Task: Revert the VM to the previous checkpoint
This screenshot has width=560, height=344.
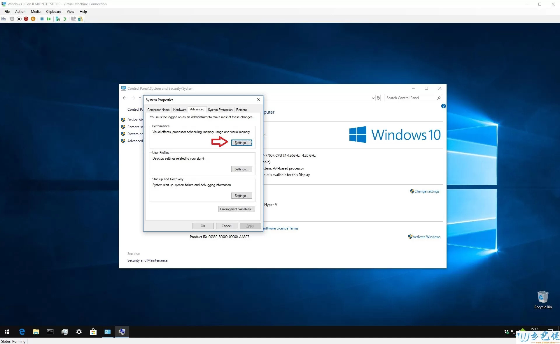Action: pyautogui.click(x=65, y=19)
